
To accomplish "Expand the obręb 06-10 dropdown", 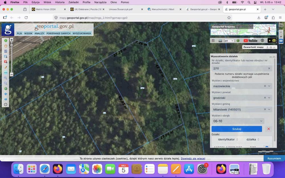I will 261,121.
